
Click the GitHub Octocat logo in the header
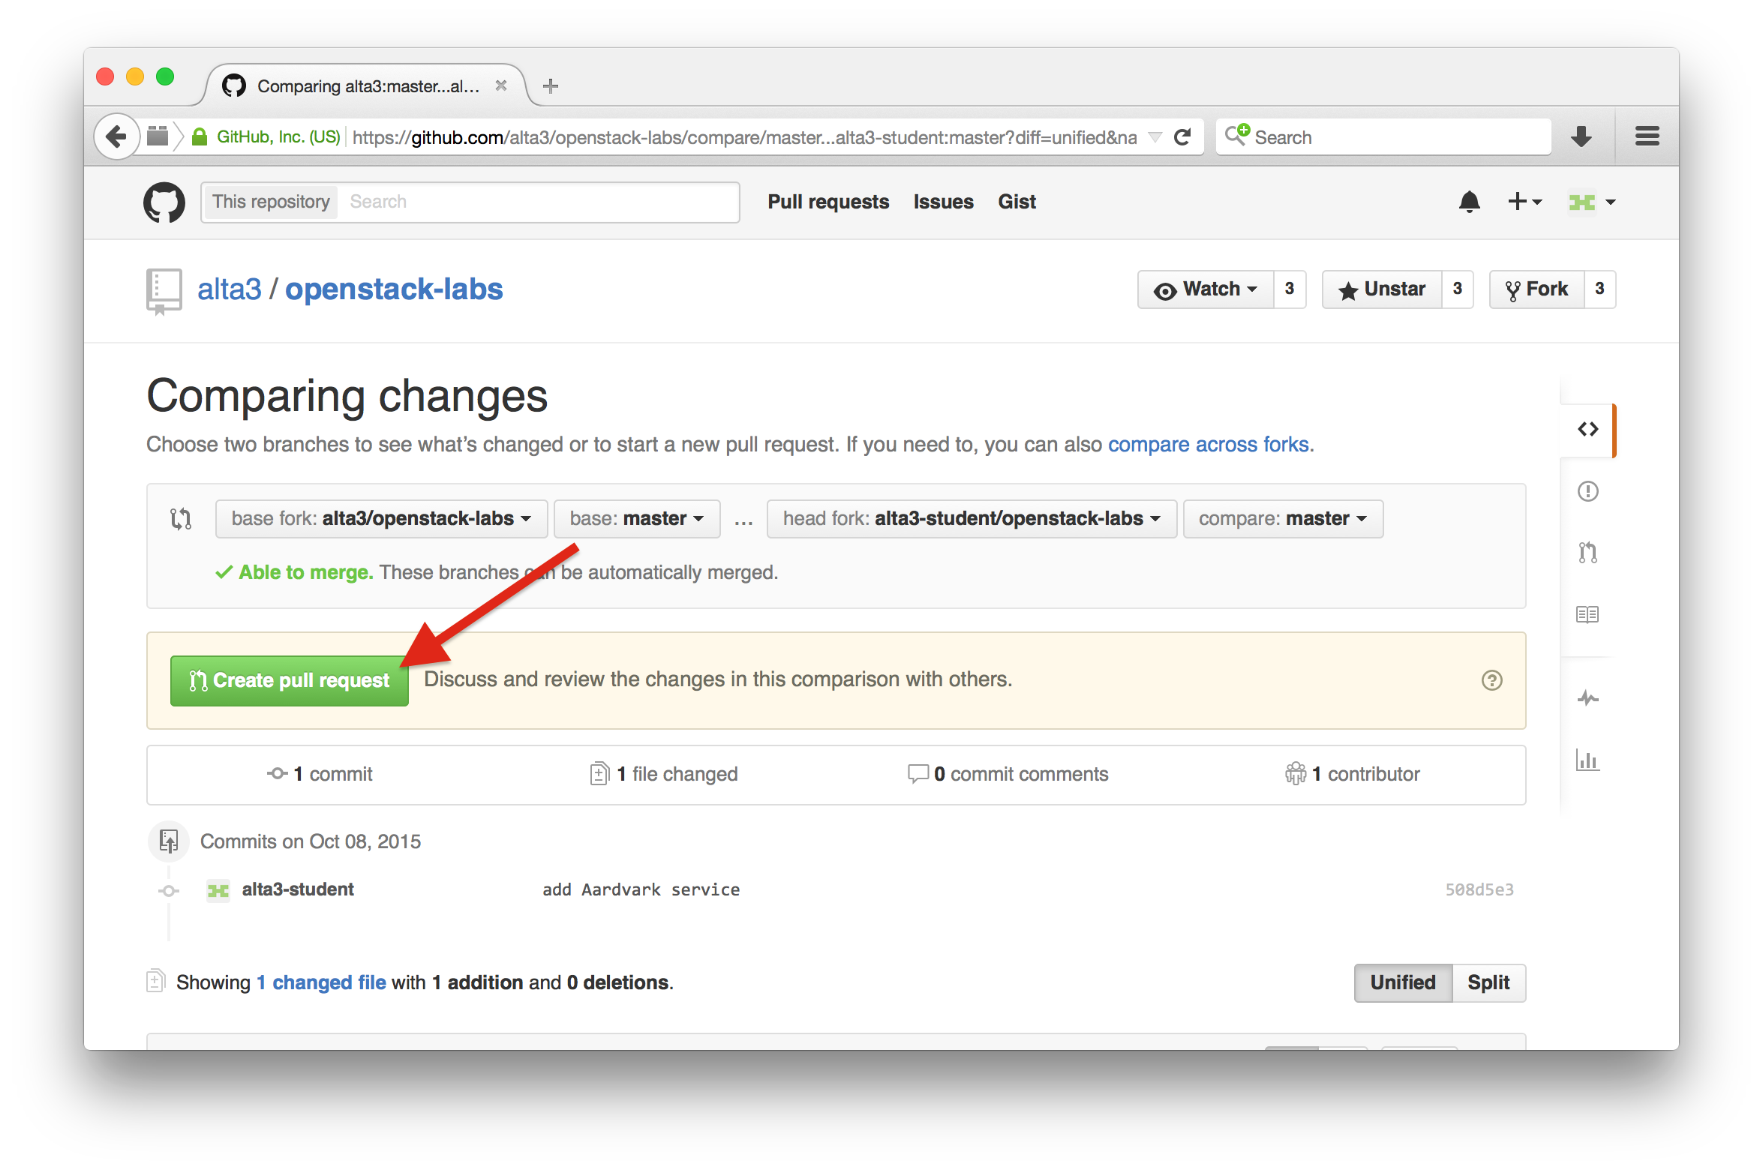click(x=164, y=202)
